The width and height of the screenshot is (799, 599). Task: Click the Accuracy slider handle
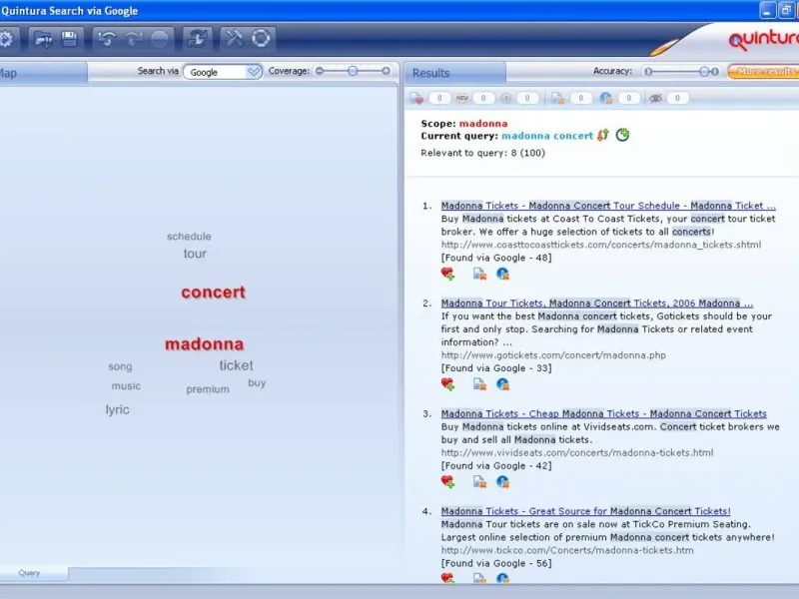click(704, 71)
